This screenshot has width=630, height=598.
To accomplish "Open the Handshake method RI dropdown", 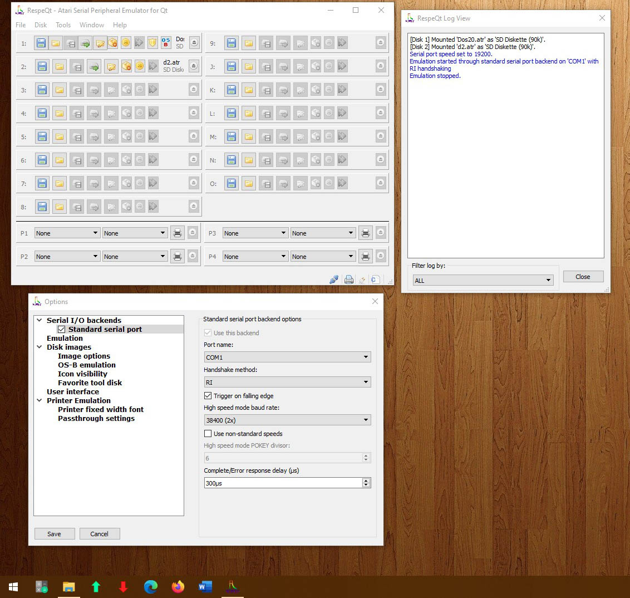I will [287, 382].
